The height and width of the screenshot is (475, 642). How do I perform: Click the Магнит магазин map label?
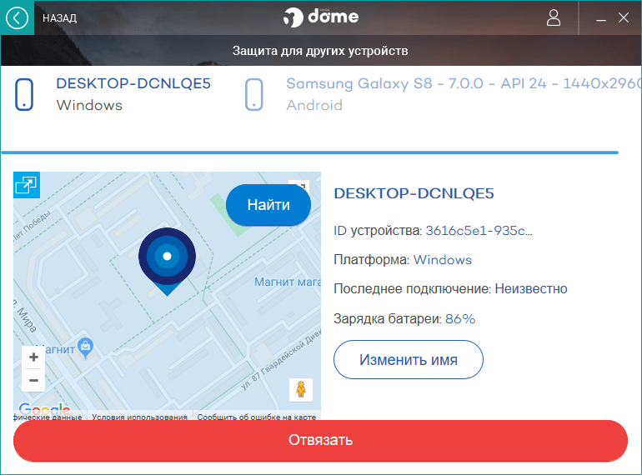(288, 282)
